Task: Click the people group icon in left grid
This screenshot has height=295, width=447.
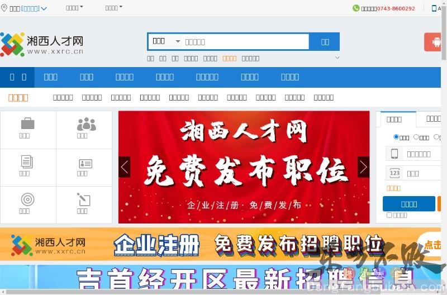Action: [86, 124]
